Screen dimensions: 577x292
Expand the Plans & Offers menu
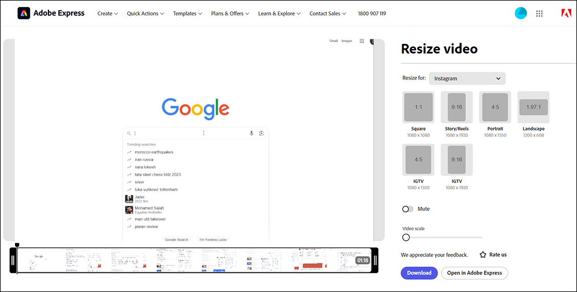[230, 14]
